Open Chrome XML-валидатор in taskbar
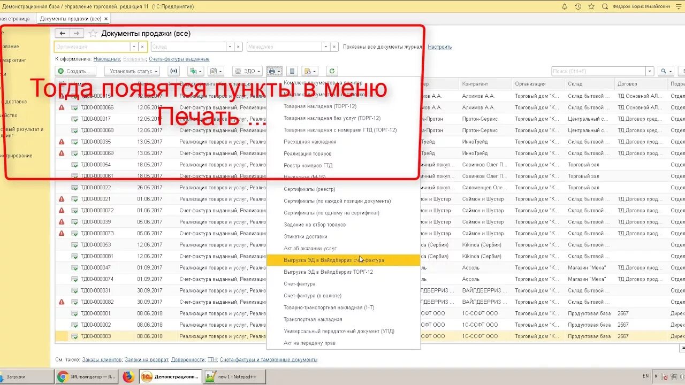The height and width of the screenshot is (385, 685). click(x=86, y=377)
